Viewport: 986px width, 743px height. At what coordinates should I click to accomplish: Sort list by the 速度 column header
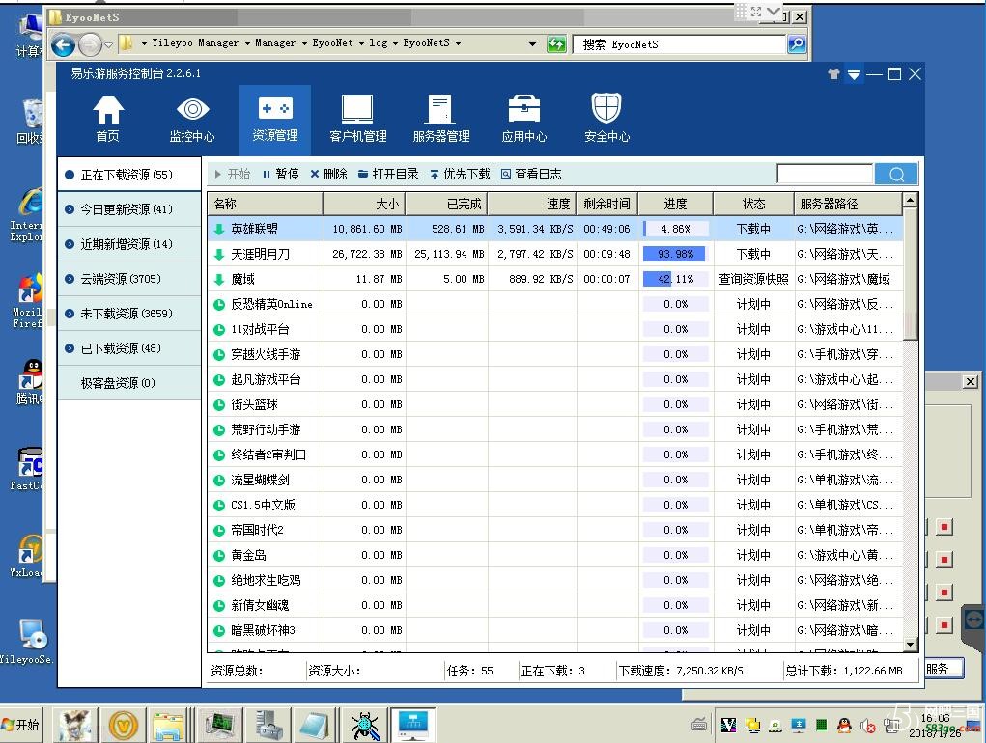532,204
